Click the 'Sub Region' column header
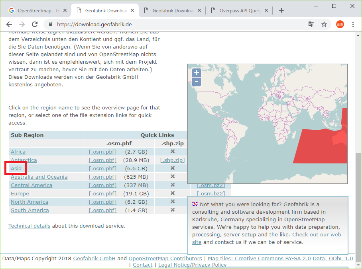Image resolution: width=362 pixels, height=269 pixels. pos(27,135)
